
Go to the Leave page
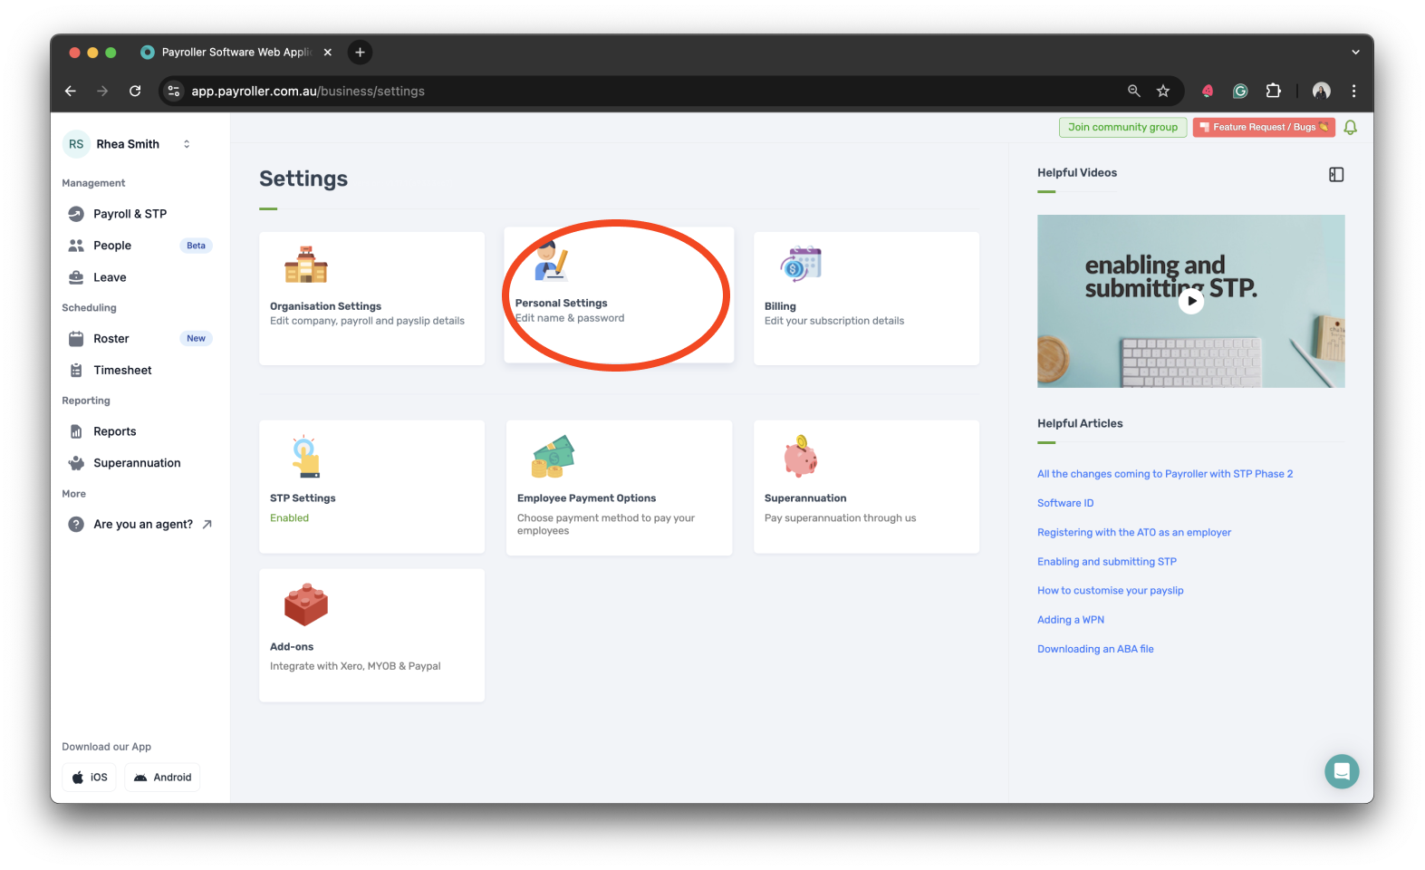pos(110,277)
